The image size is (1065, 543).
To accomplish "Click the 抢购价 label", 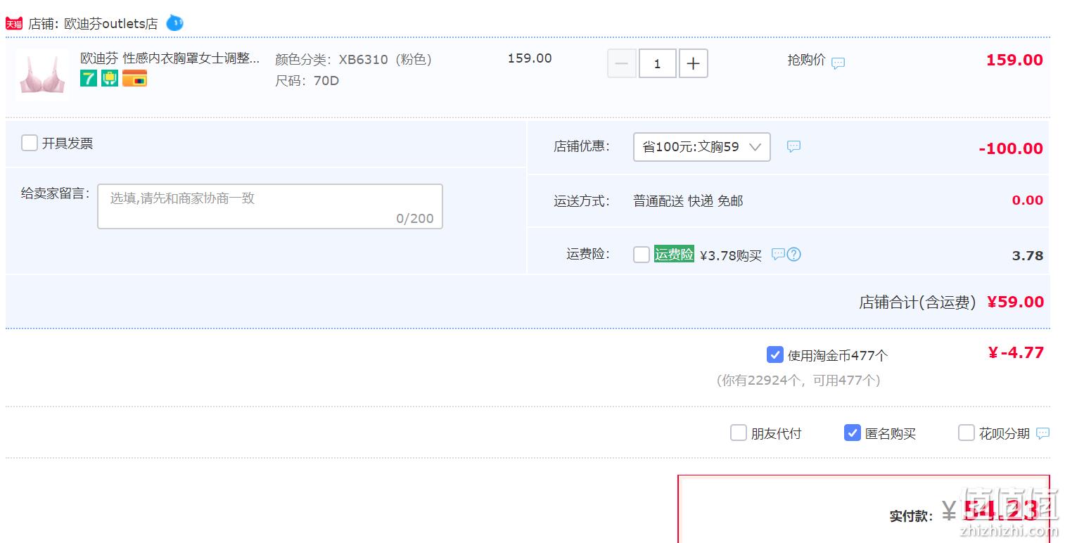I will coord(806,60).
